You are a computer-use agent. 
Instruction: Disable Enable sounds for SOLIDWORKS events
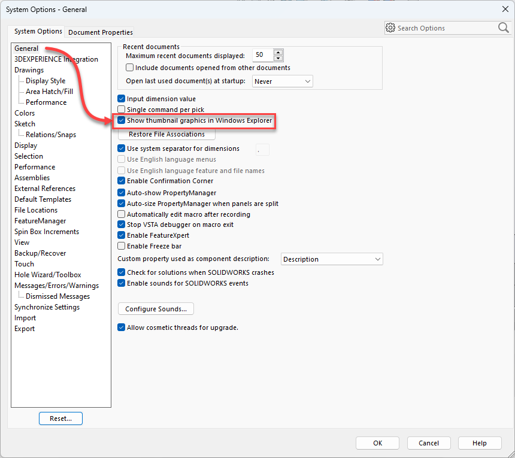[122, 283]
